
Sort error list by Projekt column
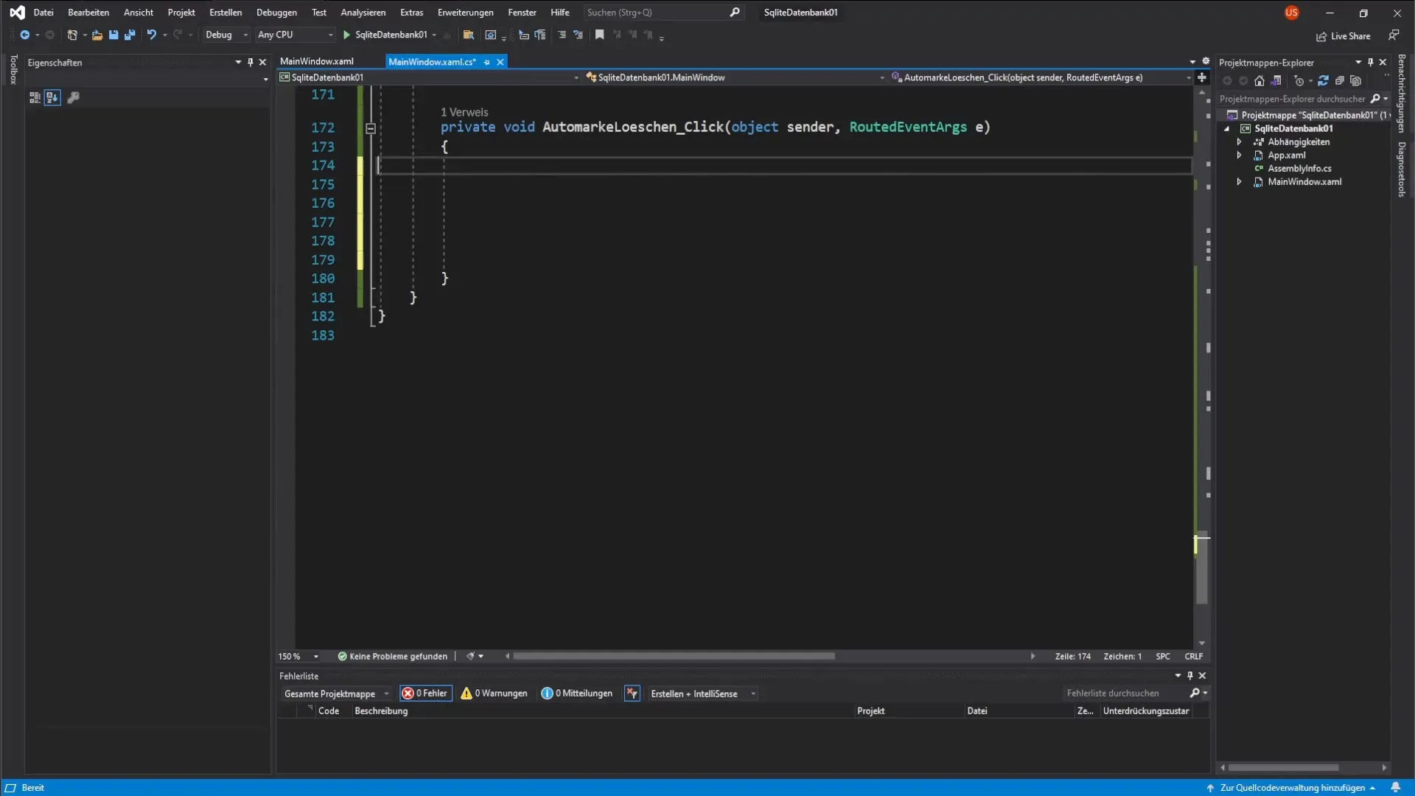pyautogui.click(x=870, y=711)
